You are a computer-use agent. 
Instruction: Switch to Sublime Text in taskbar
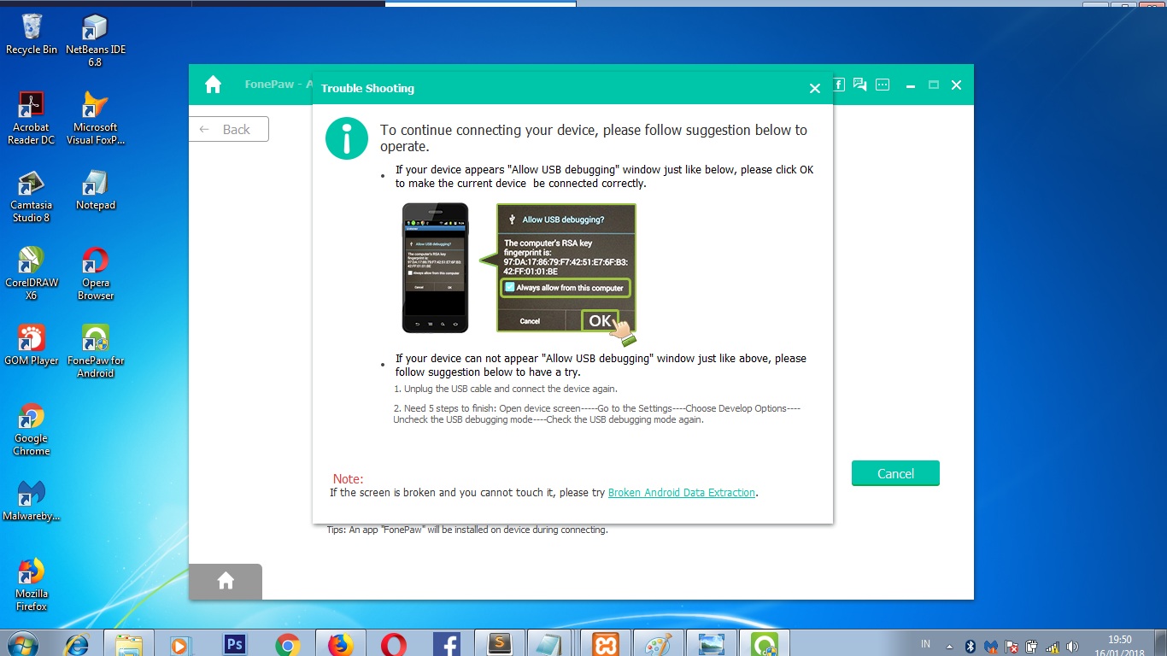[x=499, y=644]
